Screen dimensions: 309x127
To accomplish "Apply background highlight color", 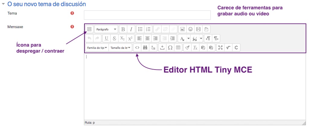I will pos(195,39).
